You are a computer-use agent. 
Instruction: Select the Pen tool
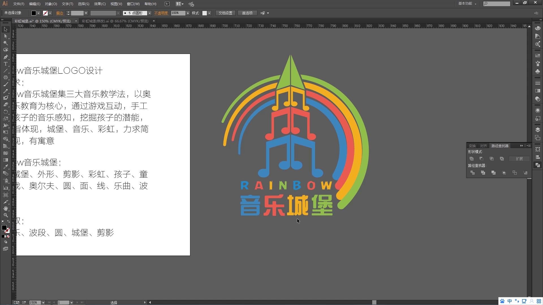point(5,57)
